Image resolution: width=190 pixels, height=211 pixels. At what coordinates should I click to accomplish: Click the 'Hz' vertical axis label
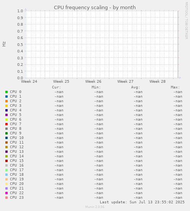(x=4, y=44)
